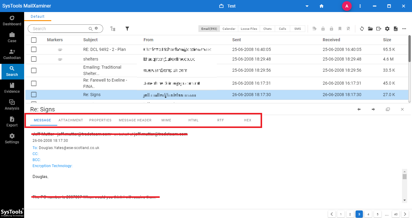The image size is (412, 218).
Task: Sort by the Subject column header
Action: coord(90,40)
